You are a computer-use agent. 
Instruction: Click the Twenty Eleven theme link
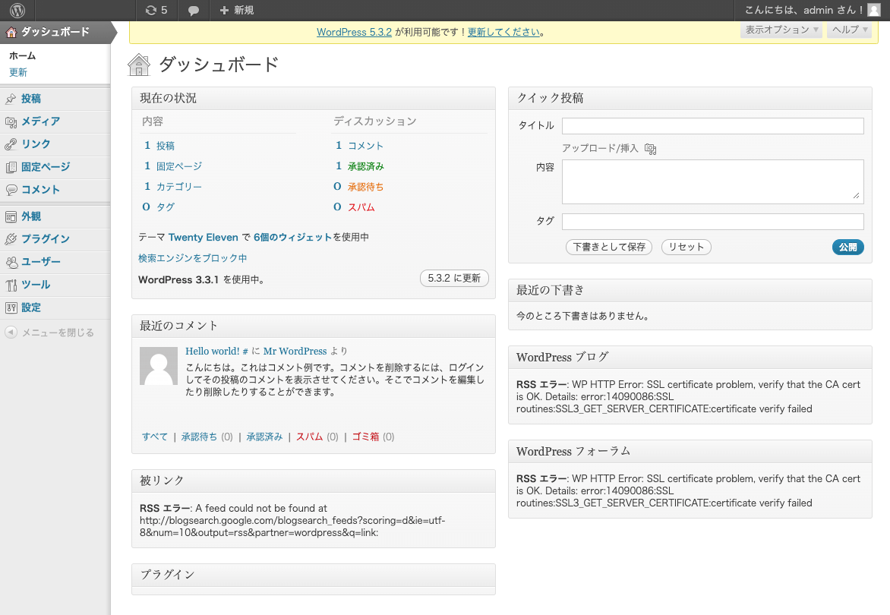[x=204, y=237]
